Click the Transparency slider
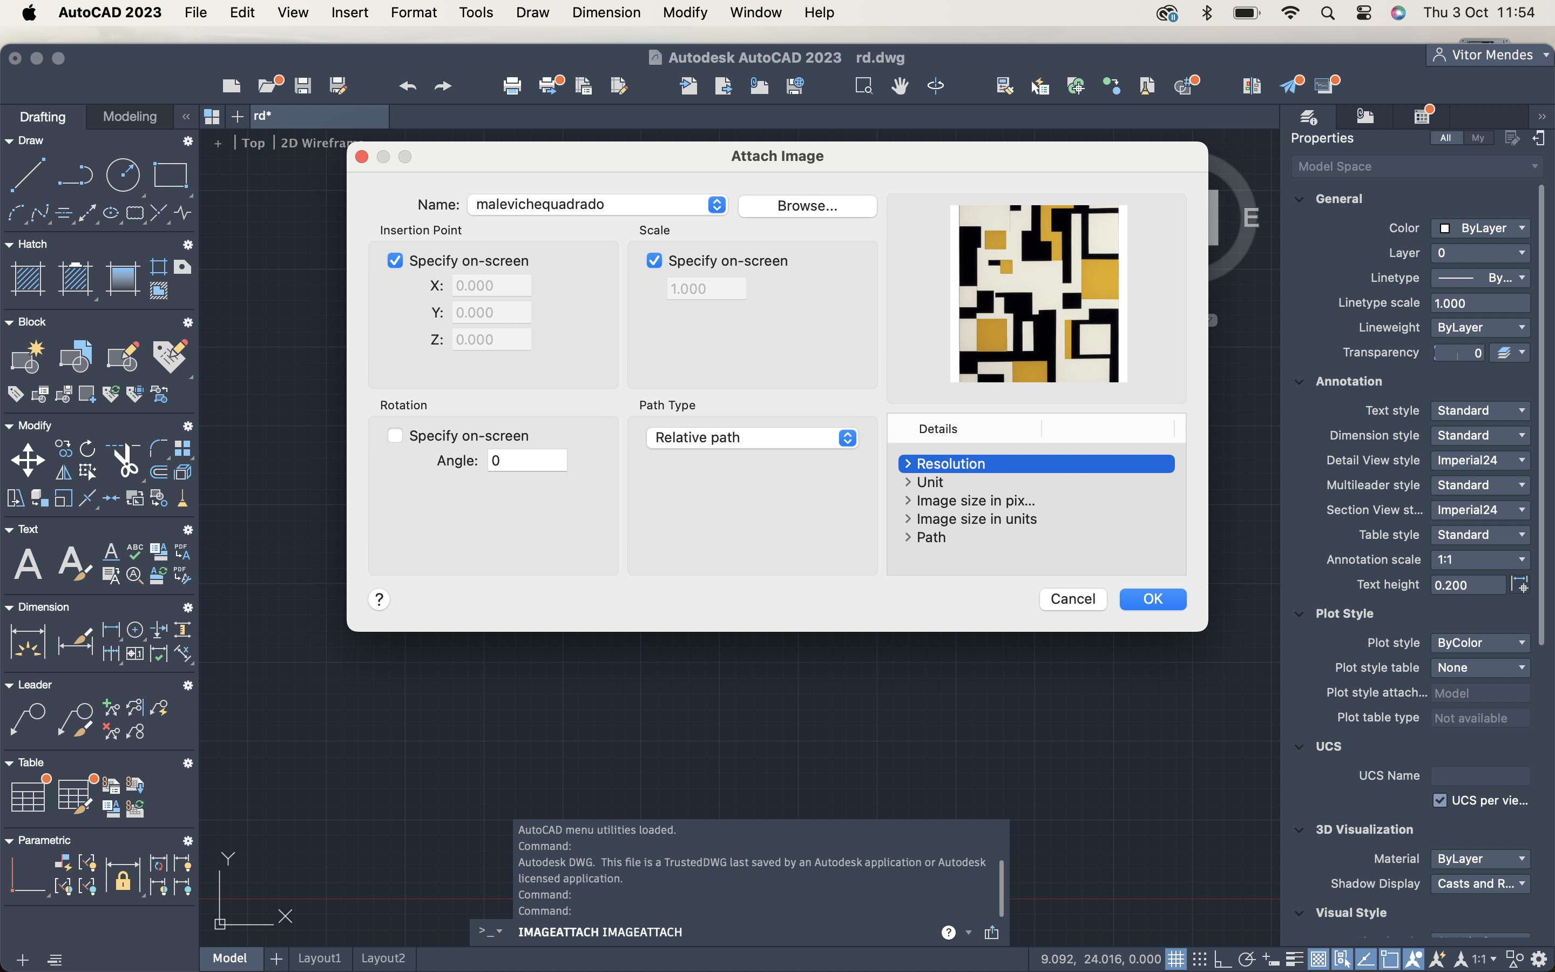 click(x=1458, y=353)
